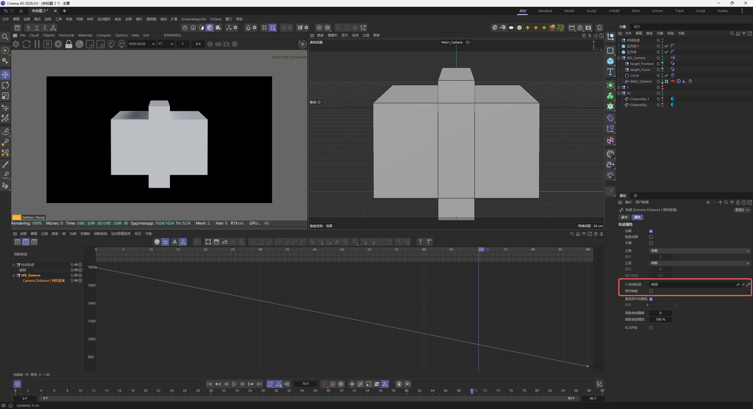
Task: Toggle the R23评估 checkbox
Action: coord(651,328)
